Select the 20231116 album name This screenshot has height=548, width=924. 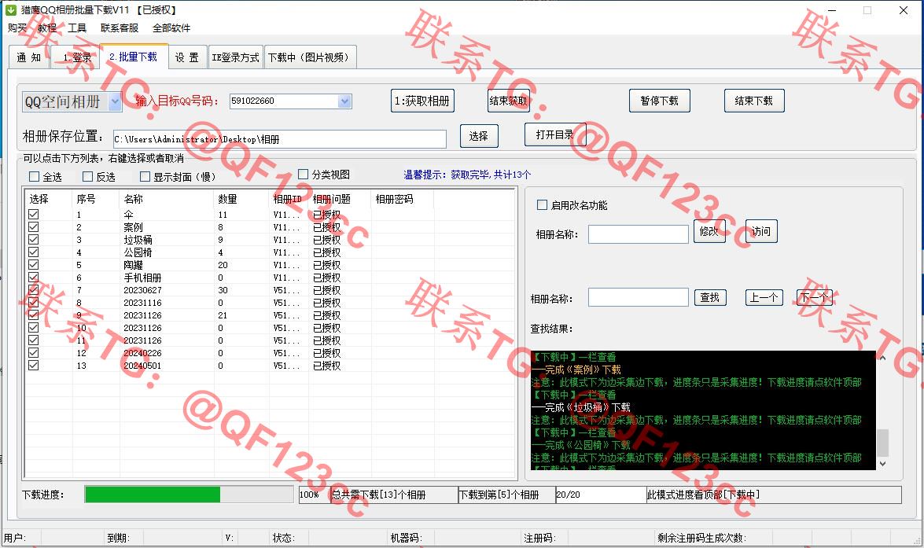point(142,303)
